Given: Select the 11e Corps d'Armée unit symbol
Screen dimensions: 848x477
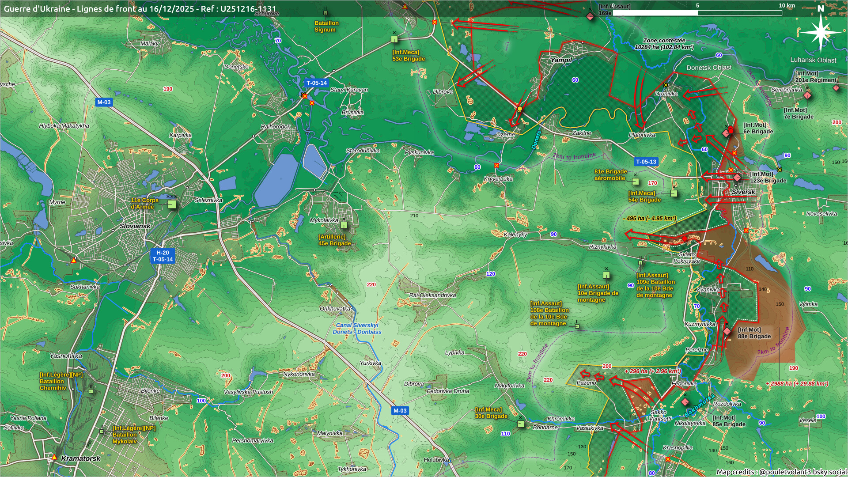Looking at the screenshot, I should click(172, 204).
